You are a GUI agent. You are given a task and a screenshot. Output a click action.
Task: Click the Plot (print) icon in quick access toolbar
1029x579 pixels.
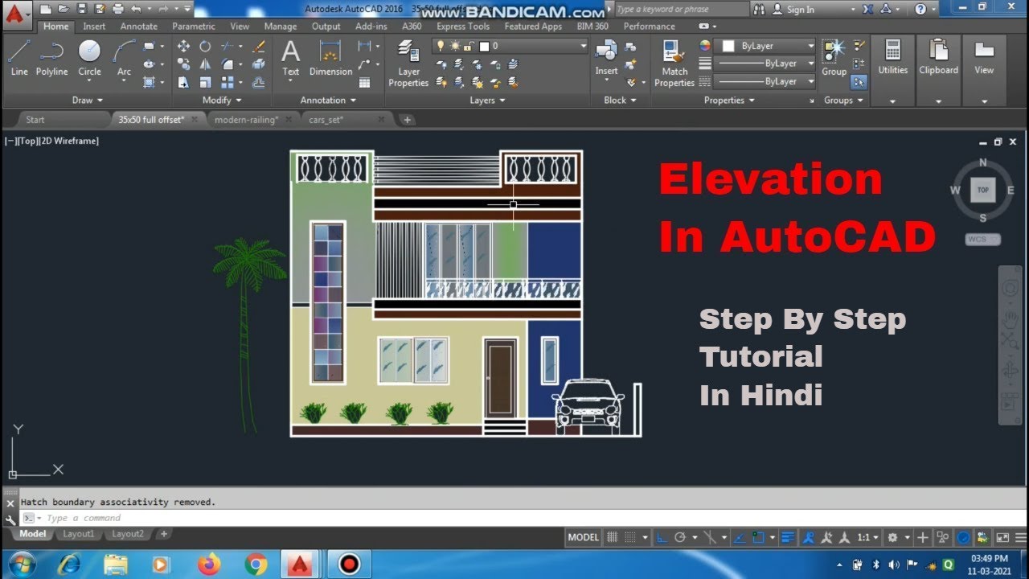click(118, 9)
